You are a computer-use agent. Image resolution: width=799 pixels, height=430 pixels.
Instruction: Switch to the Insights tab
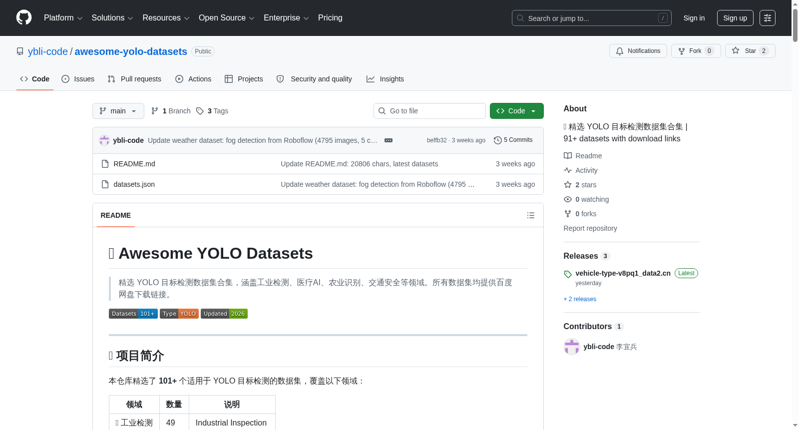(x=385, y=79)
